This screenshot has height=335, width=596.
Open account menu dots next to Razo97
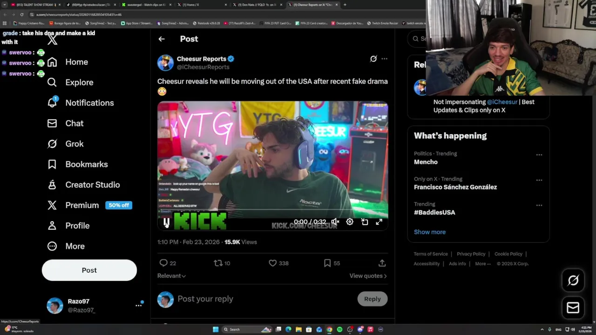pos(138,305)
